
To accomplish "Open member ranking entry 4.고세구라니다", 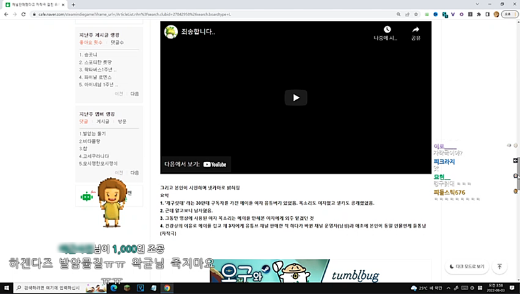I will tap(94, 156).
